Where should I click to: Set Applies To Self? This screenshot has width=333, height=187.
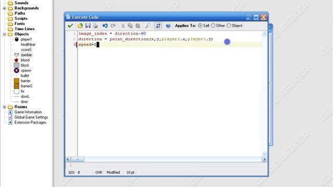point(200,25)
